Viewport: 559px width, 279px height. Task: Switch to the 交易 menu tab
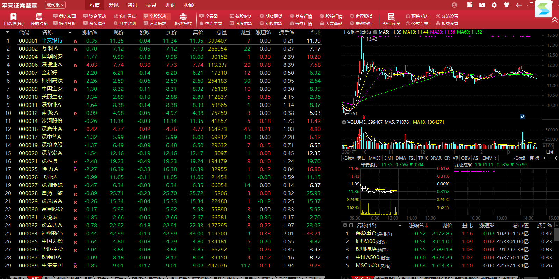(x=151, y=5)
